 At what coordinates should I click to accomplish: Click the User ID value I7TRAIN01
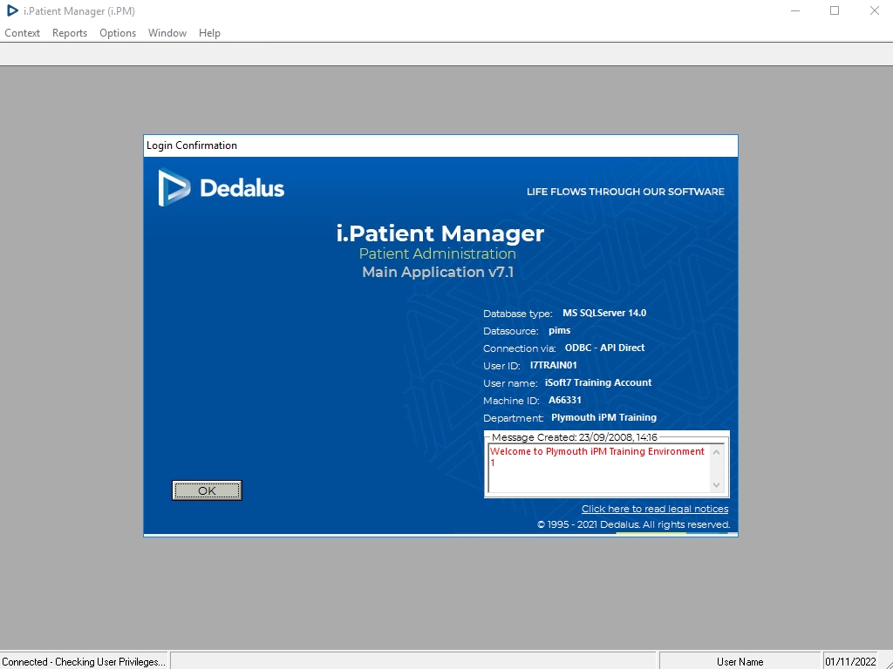[x=553, y=365]
